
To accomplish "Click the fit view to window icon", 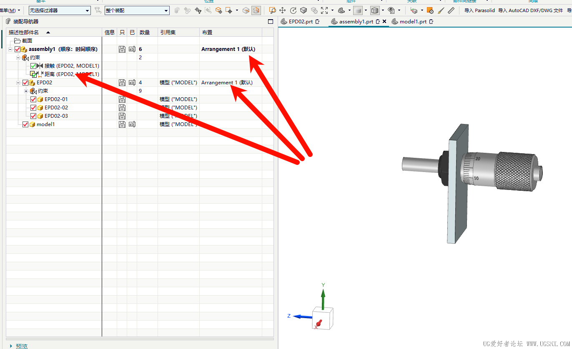I will click(324, 10).
